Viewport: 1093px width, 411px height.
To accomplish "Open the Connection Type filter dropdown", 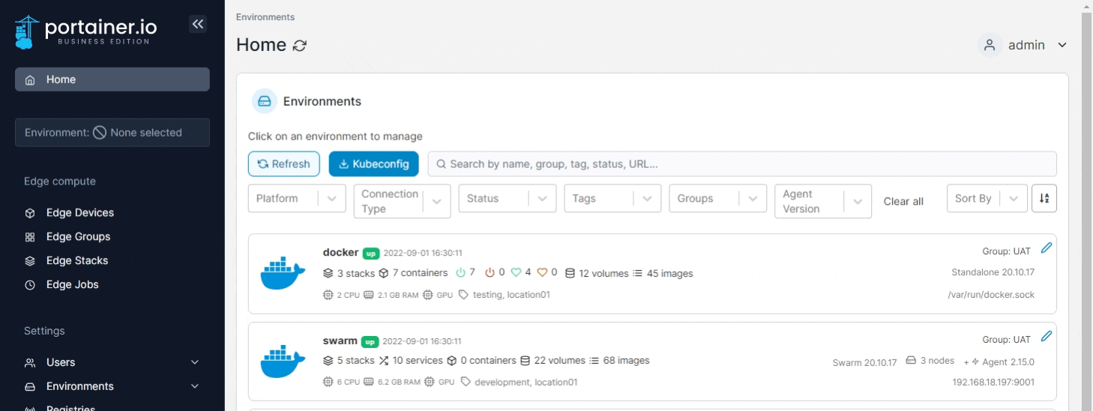I will tap(402, 201).
